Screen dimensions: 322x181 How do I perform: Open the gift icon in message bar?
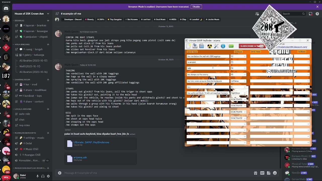(x=256, y=173)
